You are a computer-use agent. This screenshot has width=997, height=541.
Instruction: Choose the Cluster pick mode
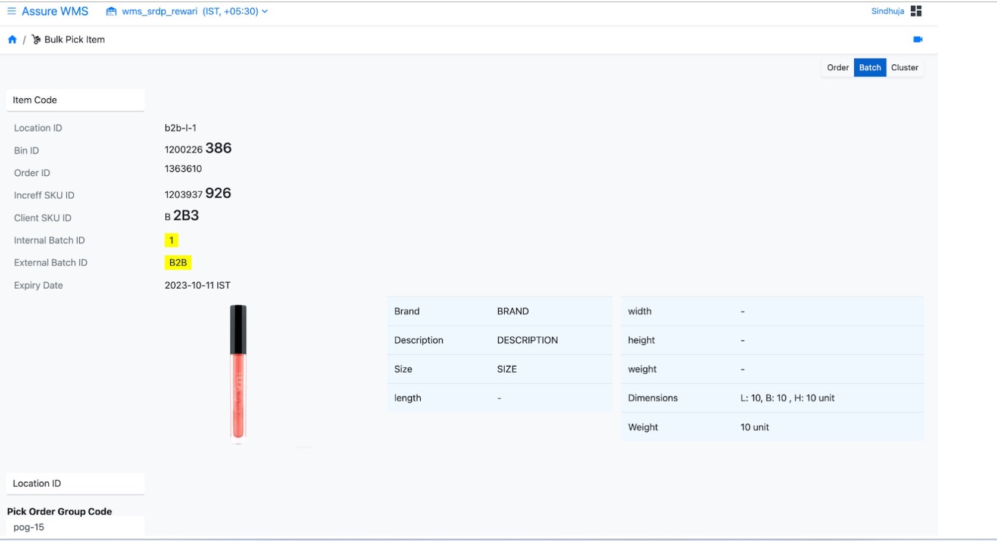tap(904, 68)
